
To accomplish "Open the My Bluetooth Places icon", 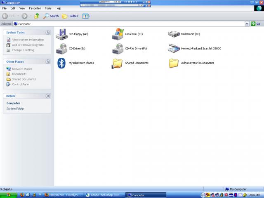I will tap(61, 63).
